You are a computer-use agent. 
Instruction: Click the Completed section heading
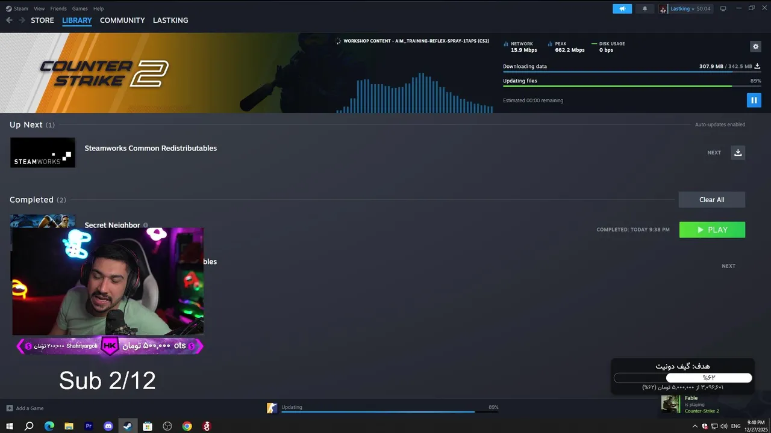coord(38,200)
